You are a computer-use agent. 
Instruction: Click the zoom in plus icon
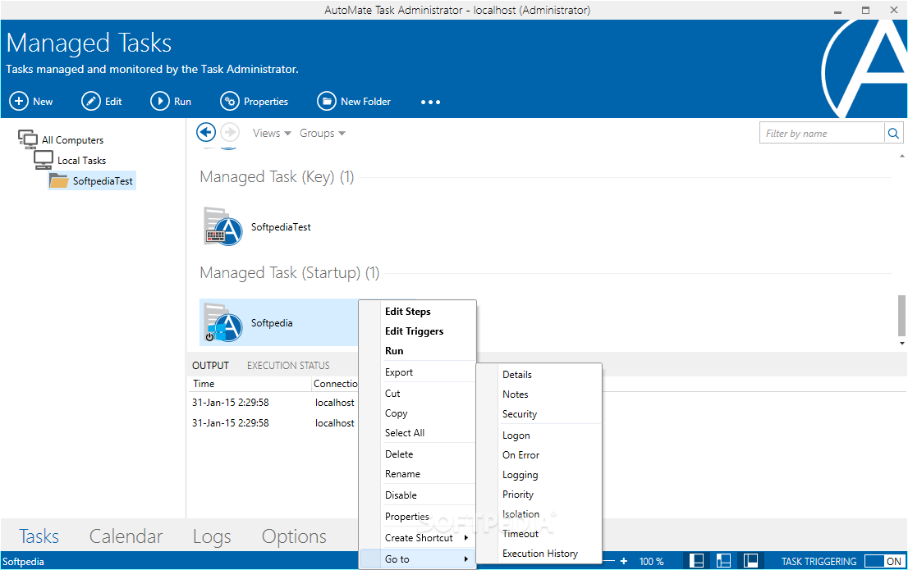(624, 561)
